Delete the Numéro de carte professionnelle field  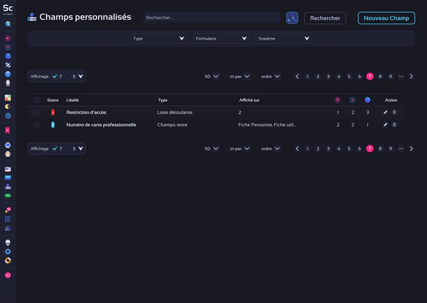pyautogui.click(x=394, y=125)
